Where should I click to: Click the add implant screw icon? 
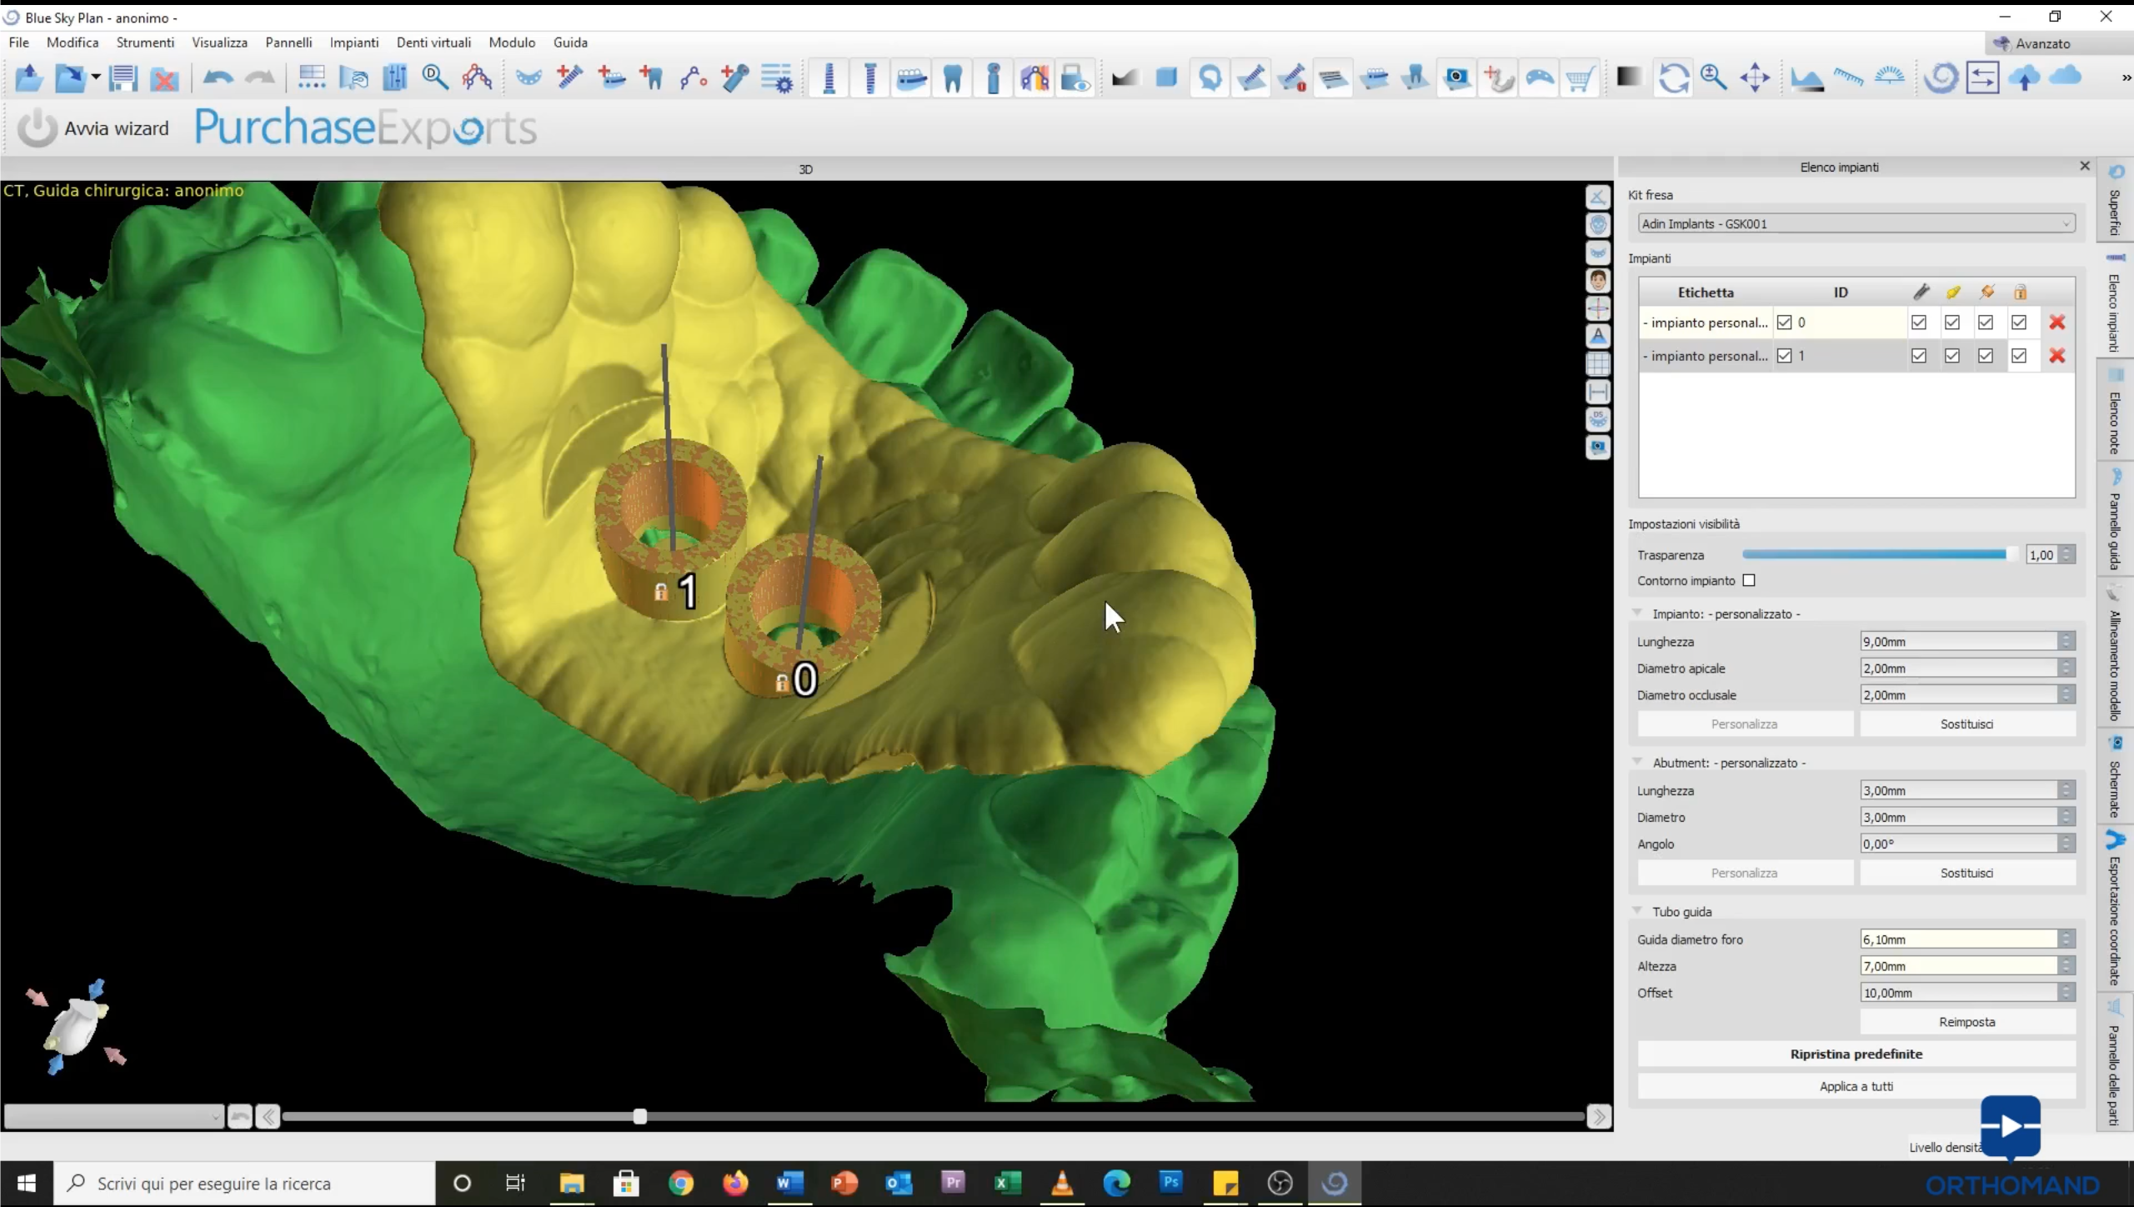click(x=570, y=78)
